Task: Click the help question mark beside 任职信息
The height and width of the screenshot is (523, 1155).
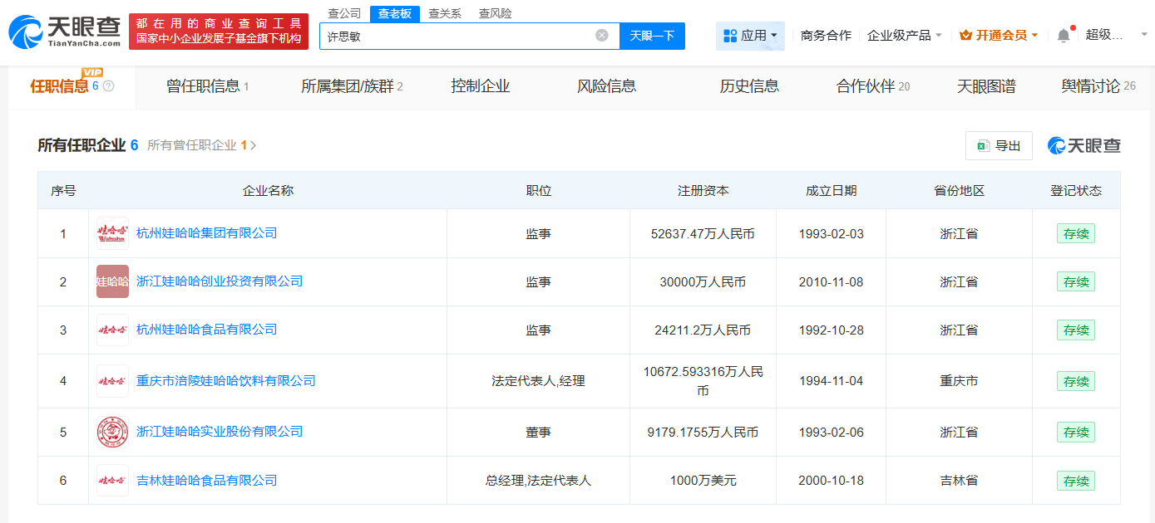Action: 108,86
